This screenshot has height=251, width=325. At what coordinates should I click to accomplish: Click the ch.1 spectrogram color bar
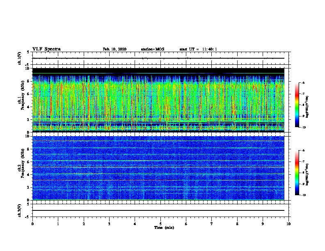click(x=297, y=105)
